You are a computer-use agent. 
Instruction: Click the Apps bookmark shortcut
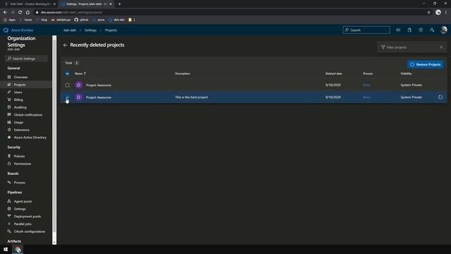pyautogui.click(x=9, y=20)
